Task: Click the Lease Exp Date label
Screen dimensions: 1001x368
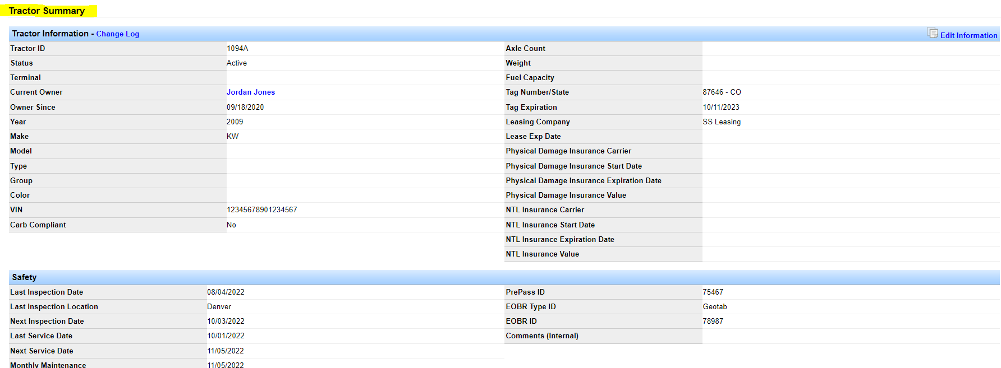Action: click(x=533, y=137)
